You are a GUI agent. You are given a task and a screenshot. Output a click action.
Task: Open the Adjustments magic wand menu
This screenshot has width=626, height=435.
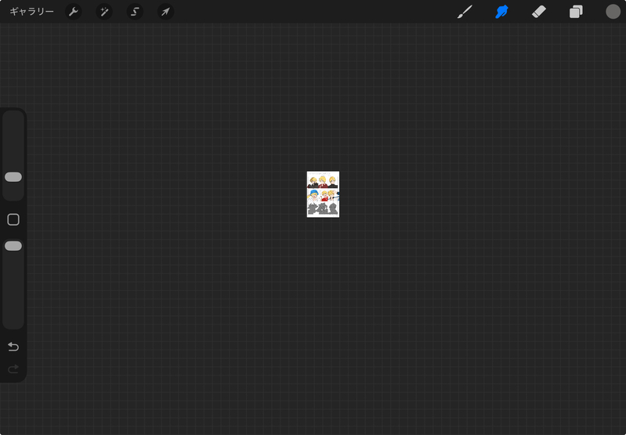104,12
